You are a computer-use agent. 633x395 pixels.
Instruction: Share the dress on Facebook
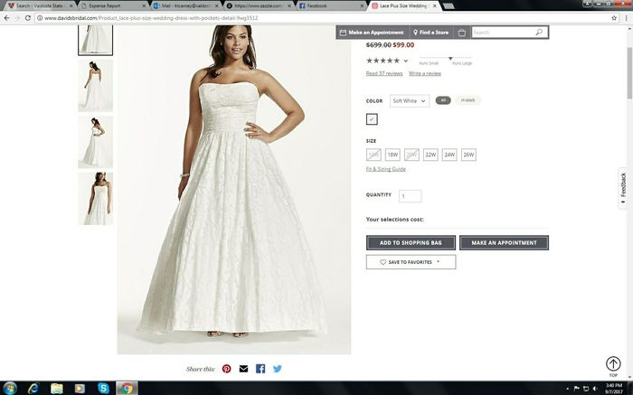click(260, 369)
